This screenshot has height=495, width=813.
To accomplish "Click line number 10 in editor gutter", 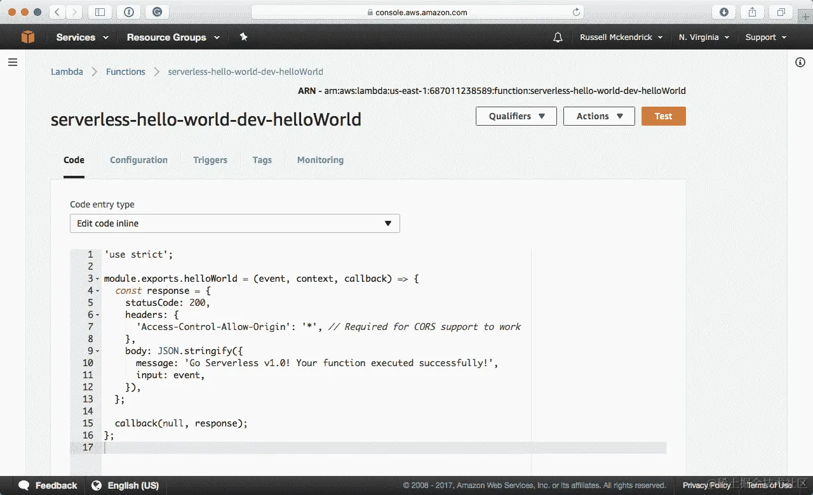I will pos(88,363).
